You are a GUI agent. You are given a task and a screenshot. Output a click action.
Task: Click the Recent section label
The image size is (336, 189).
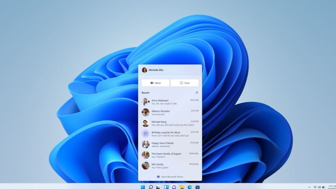coord(145,93)
